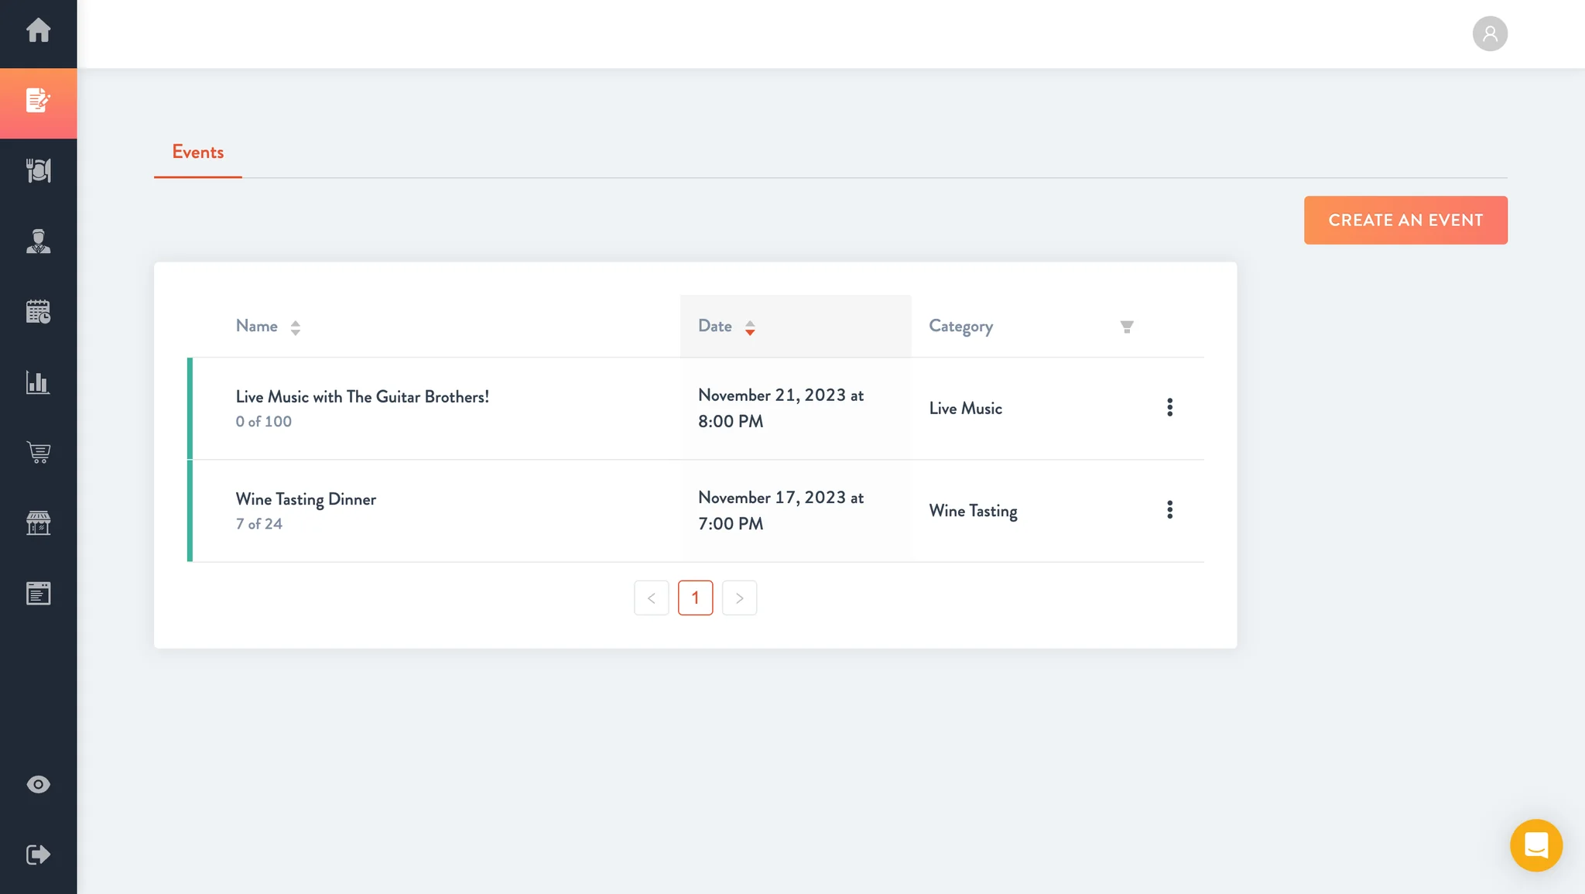This screenshot has width=1585, height=894.
Task: Open the webpage layout sidebar icon
Action: tap(38, 594)
